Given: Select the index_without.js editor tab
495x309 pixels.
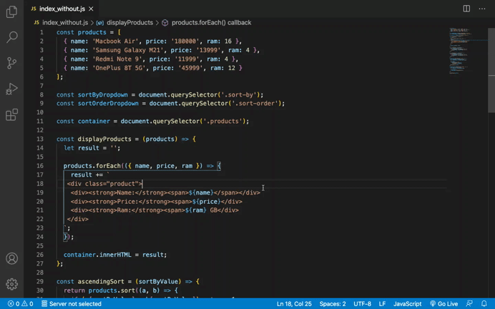Looking at the screenshot, I should point(62,9).
